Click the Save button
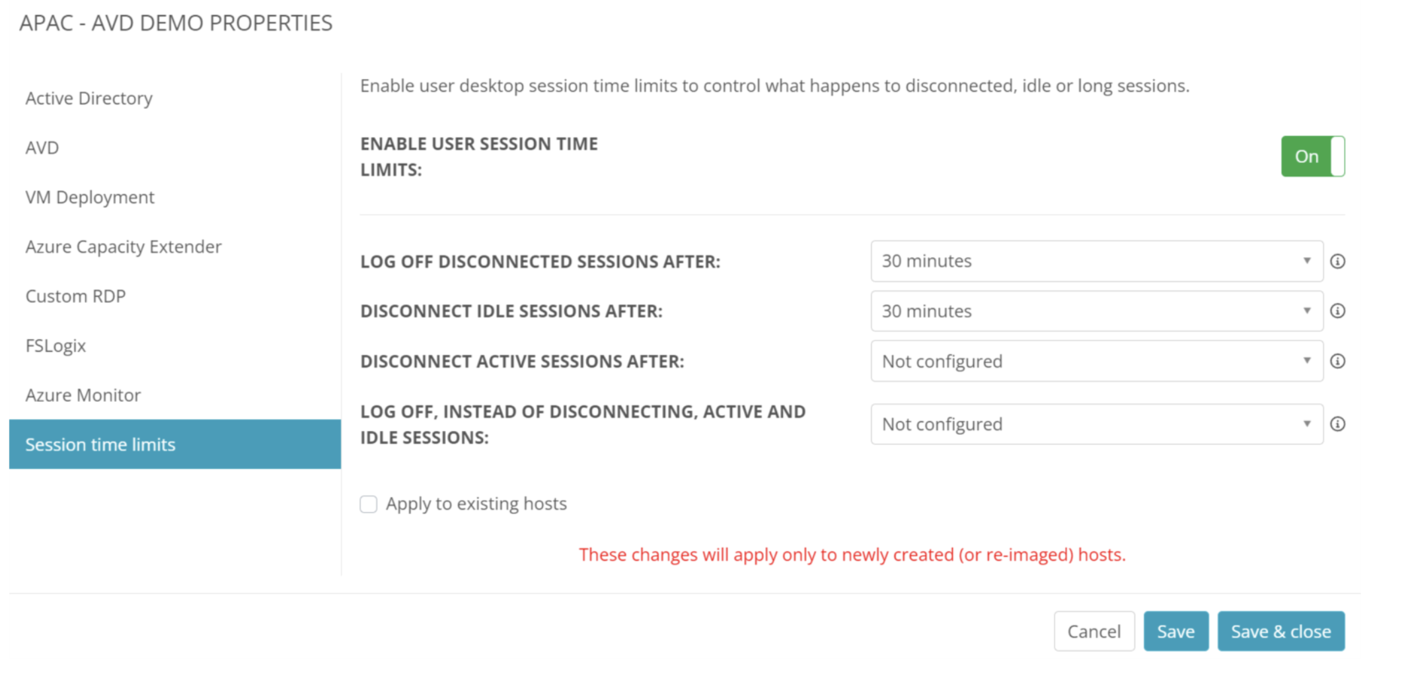 point(1175,632)
